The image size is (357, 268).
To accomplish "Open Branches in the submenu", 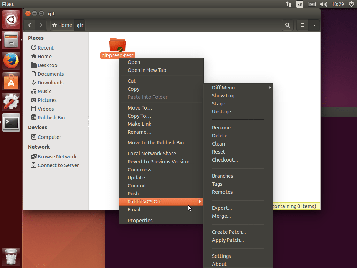I will point(238,176).
